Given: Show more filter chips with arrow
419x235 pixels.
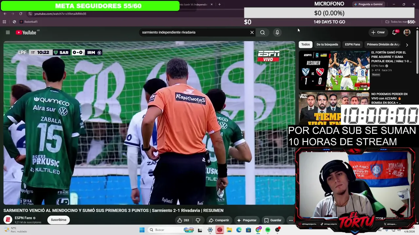Looking at the screenshot, I should tap(407, 45).
